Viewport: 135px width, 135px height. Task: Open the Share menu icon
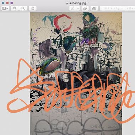click(x=33, y=8)
